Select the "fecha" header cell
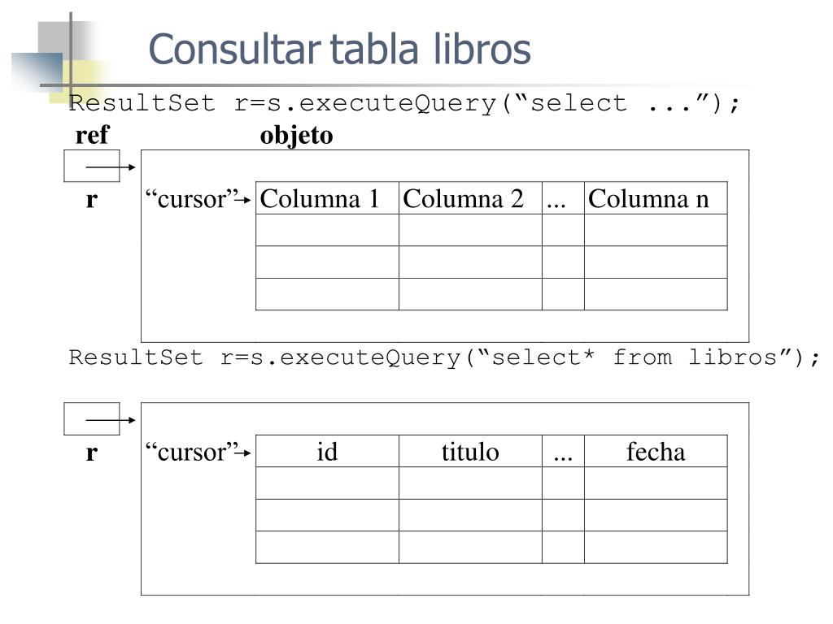The image size is (833, 624). [x=656, y=452]
